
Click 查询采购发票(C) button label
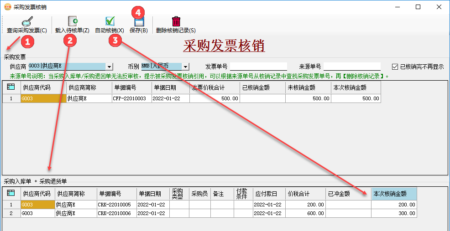(27, 31)
